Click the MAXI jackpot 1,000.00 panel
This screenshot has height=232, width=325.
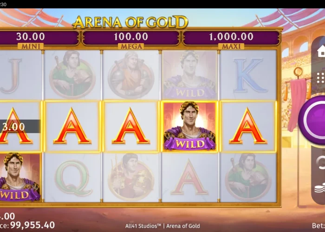point(231,39)
